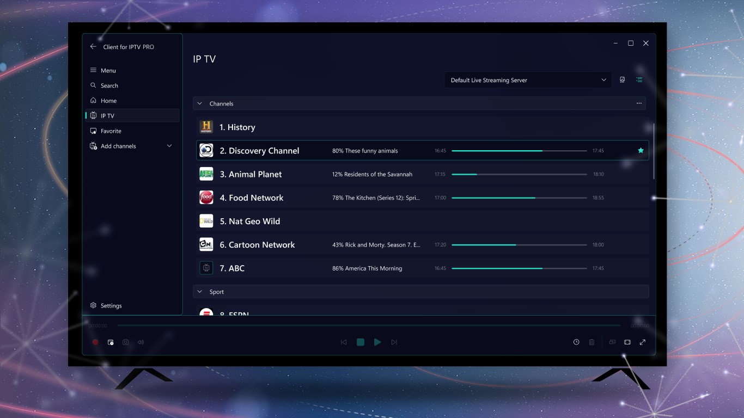Select "78% The Kitchen (Series 12)" program text
The image size is (744, 418).
376,198
